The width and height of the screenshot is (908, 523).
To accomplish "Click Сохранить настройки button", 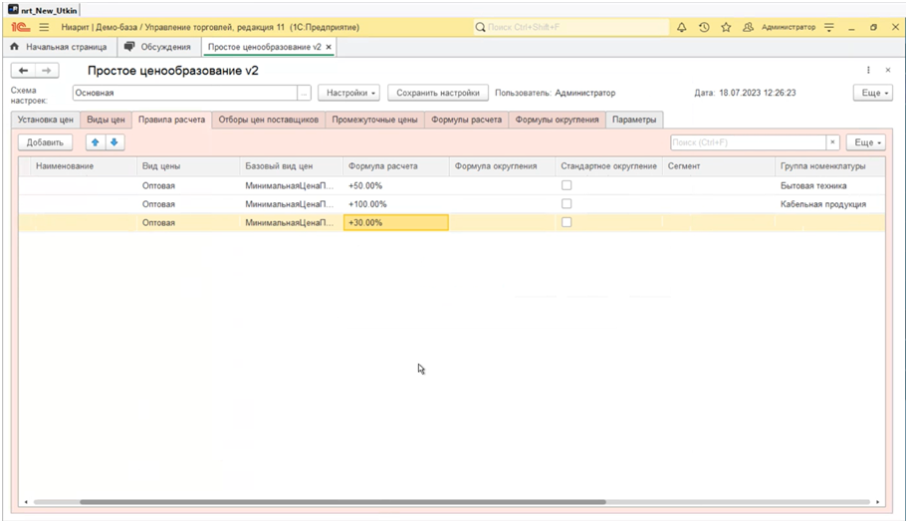I will (438, 93).
